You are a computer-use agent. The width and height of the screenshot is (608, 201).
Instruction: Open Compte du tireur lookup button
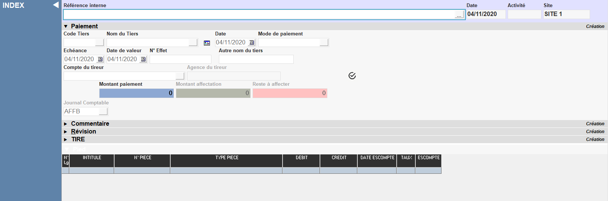tap(180, 76)
